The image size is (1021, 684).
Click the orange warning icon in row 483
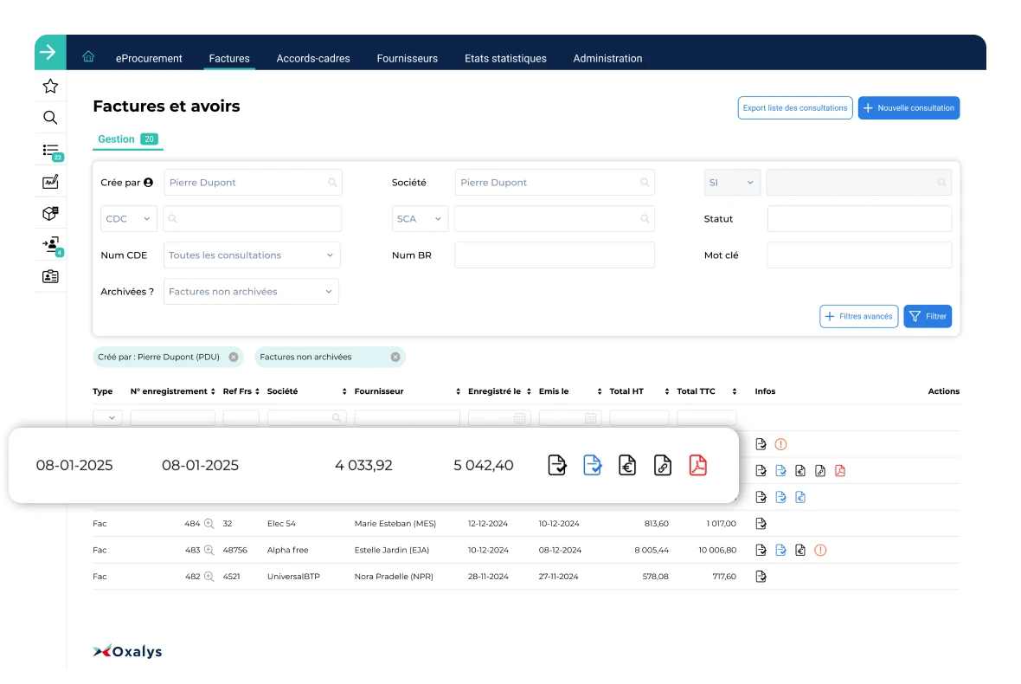point(820,551)
